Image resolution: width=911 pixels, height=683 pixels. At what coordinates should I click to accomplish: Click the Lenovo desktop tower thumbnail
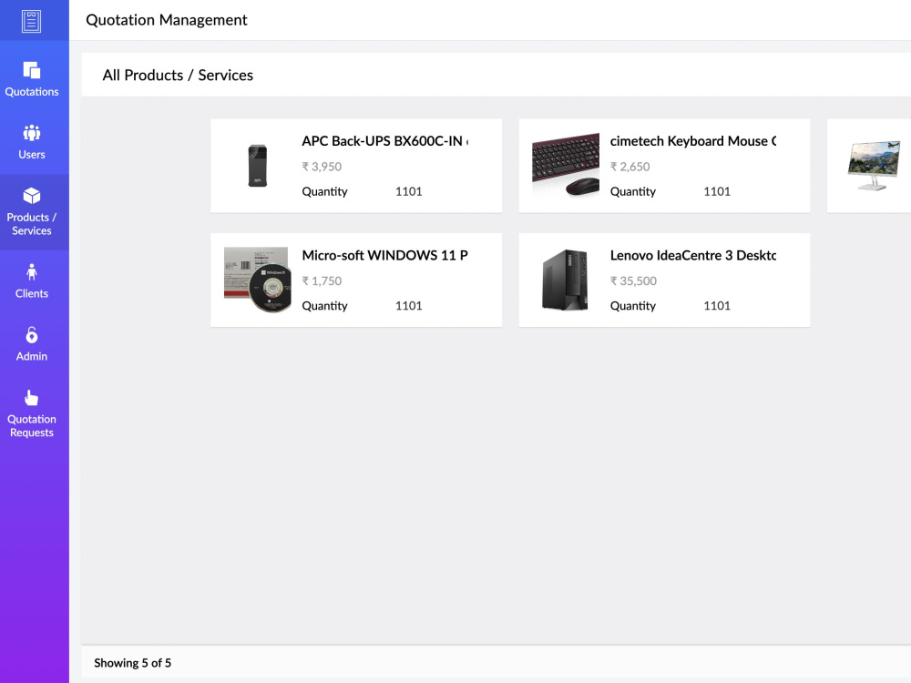click(x=565, y=280)
